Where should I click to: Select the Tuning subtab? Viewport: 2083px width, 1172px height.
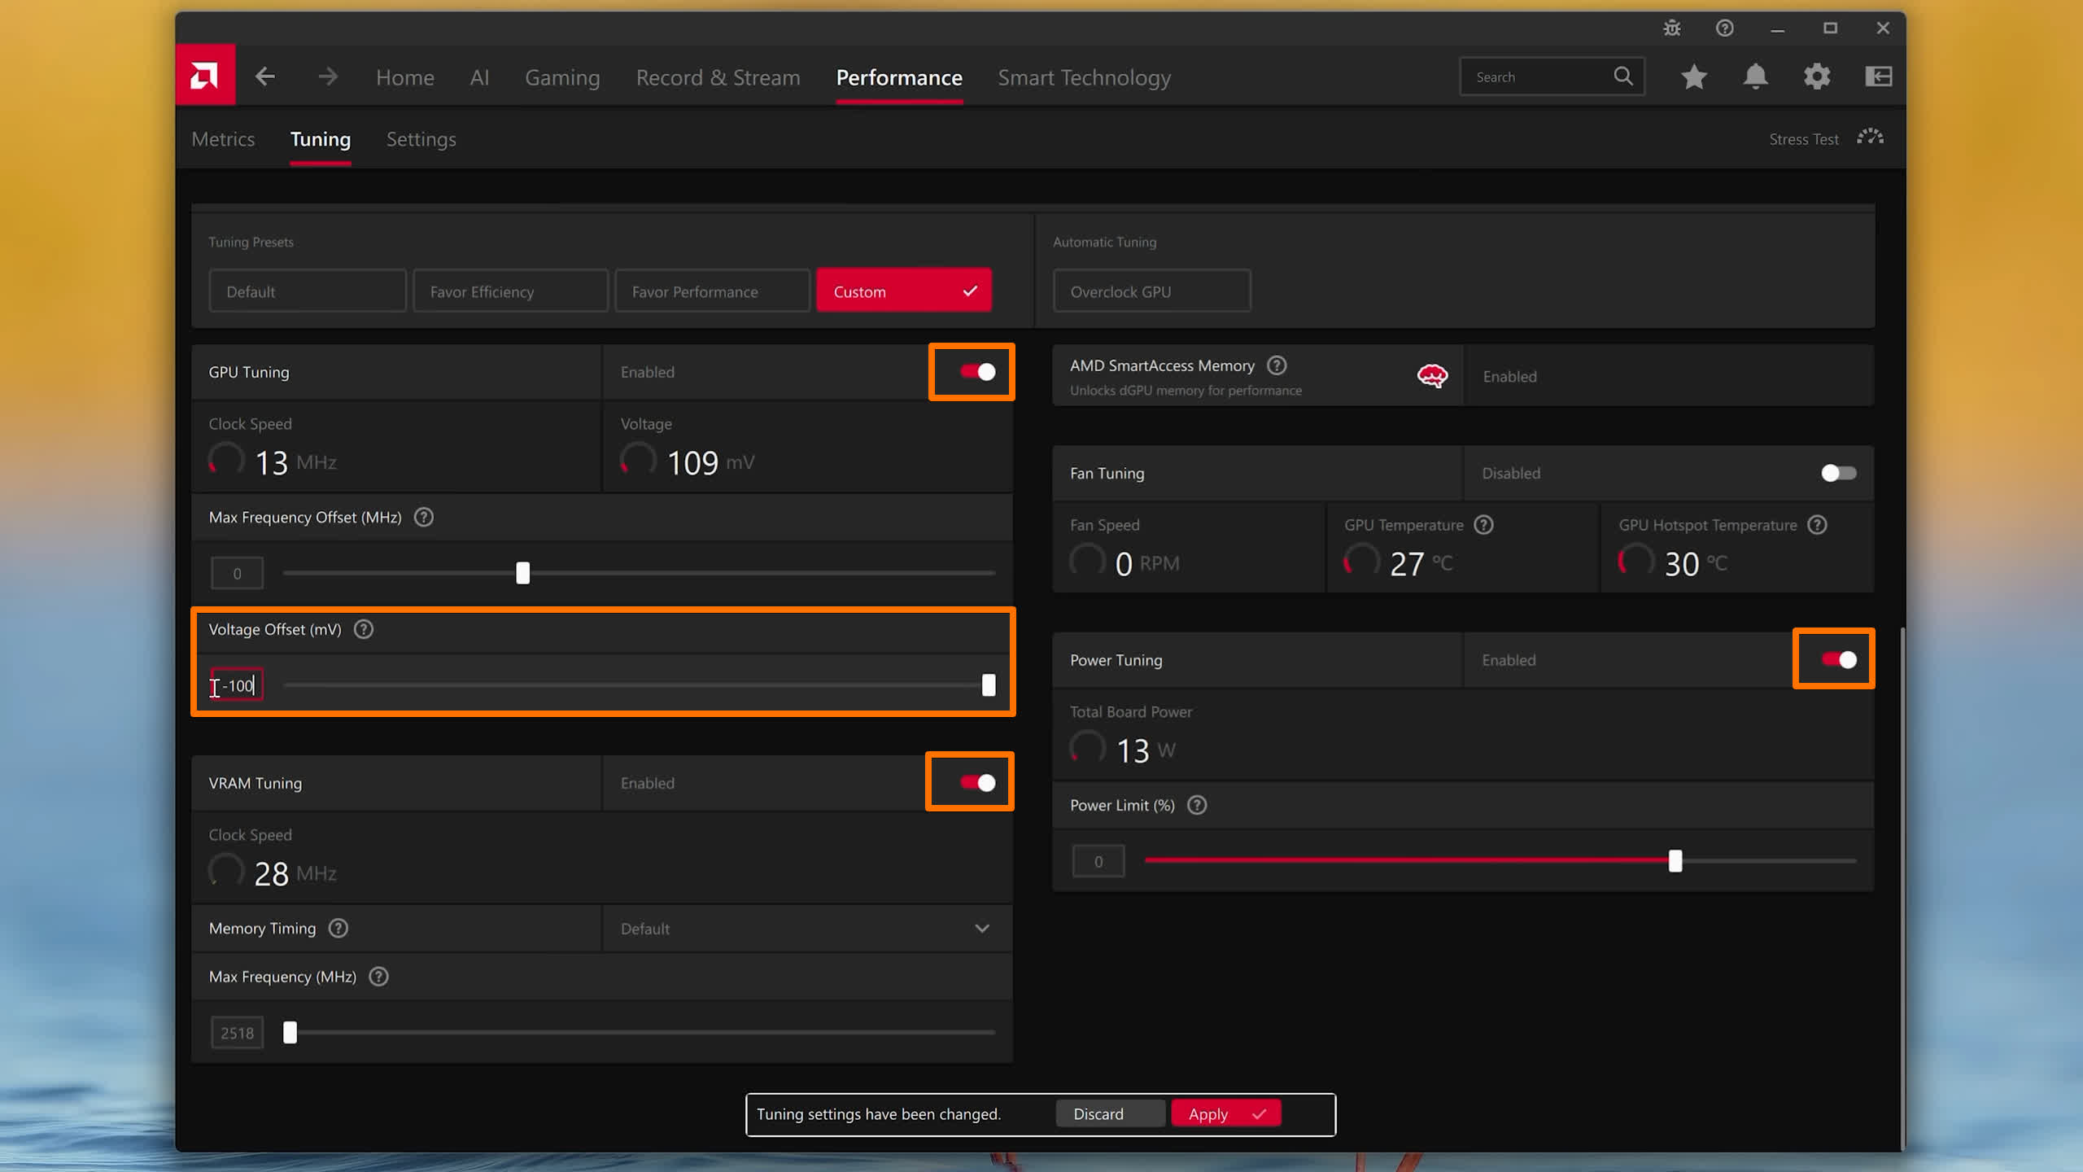[x=321, y=139]
